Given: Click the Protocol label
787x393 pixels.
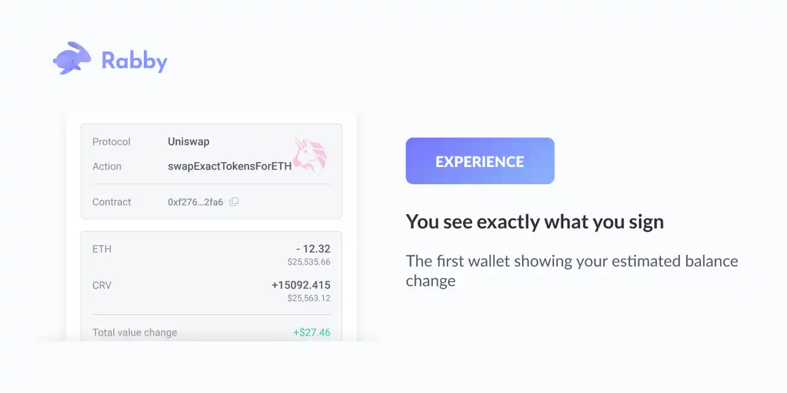Looking at the screenshot, I should [x=111, y=142].
